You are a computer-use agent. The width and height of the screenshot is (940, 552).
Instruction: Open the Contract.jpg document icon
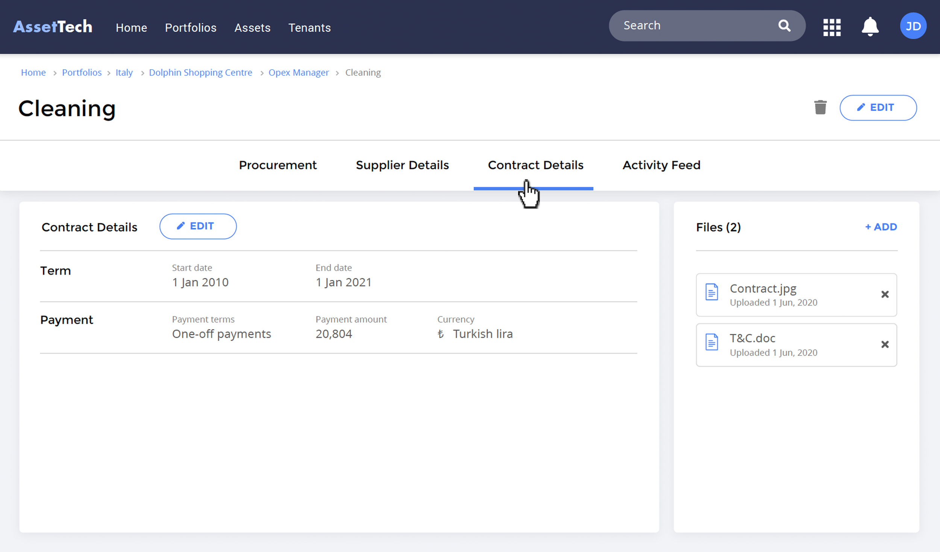coord(711,292)
